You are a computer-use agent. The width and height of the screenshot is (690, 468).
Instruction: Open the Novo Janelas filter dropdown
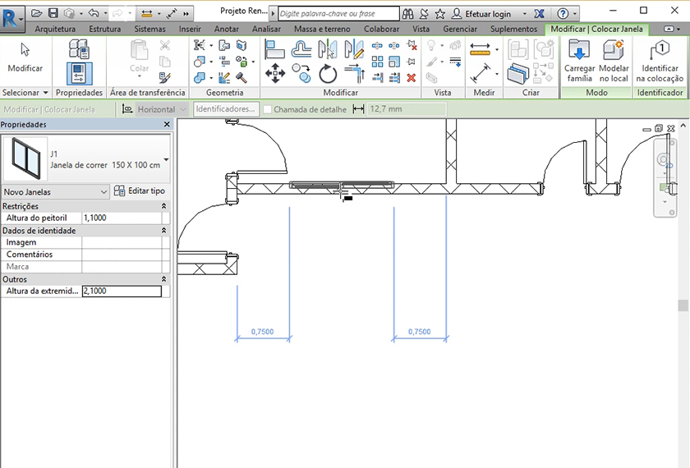103,191
